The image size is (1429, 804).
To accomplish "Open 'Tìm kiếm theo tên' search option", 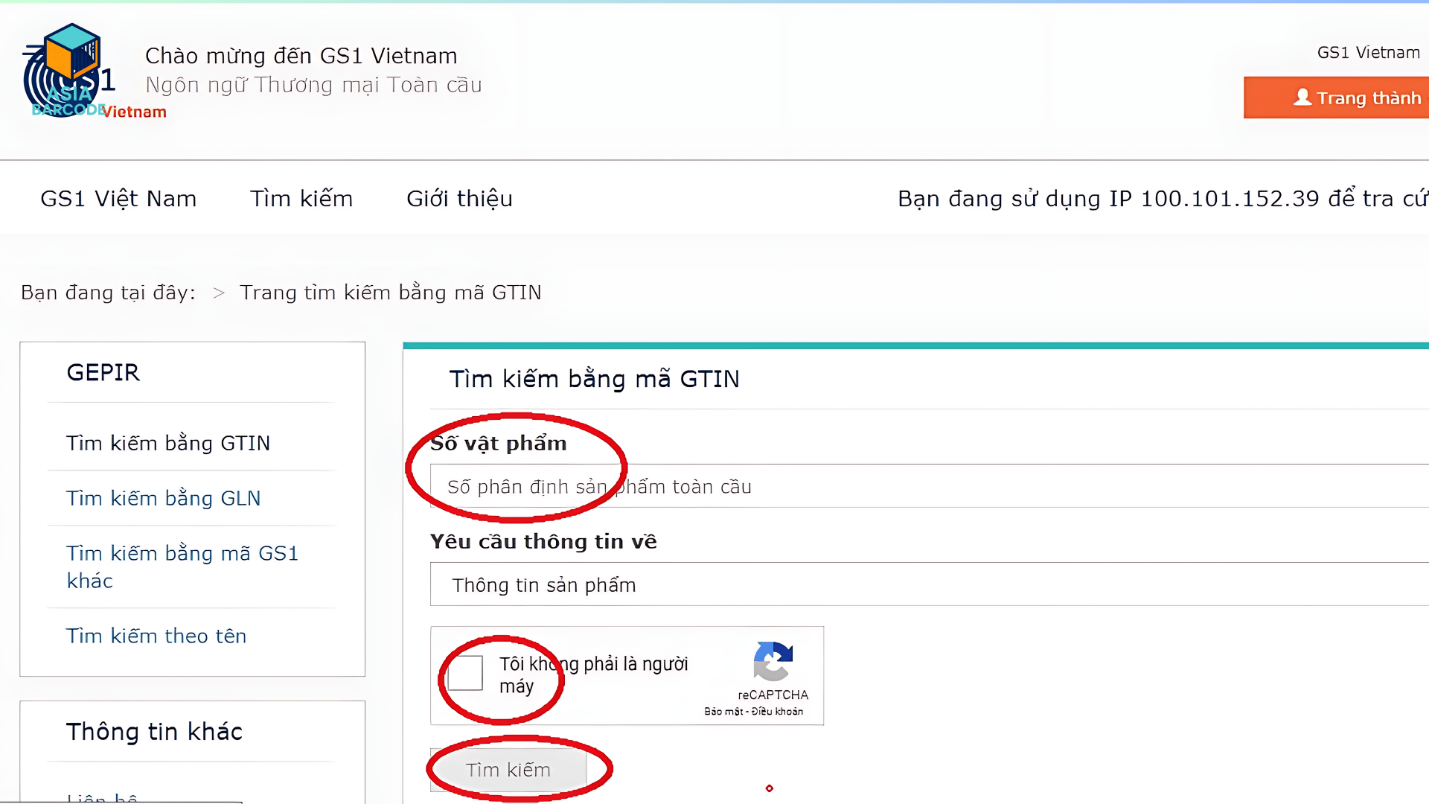I will point(156,636).
